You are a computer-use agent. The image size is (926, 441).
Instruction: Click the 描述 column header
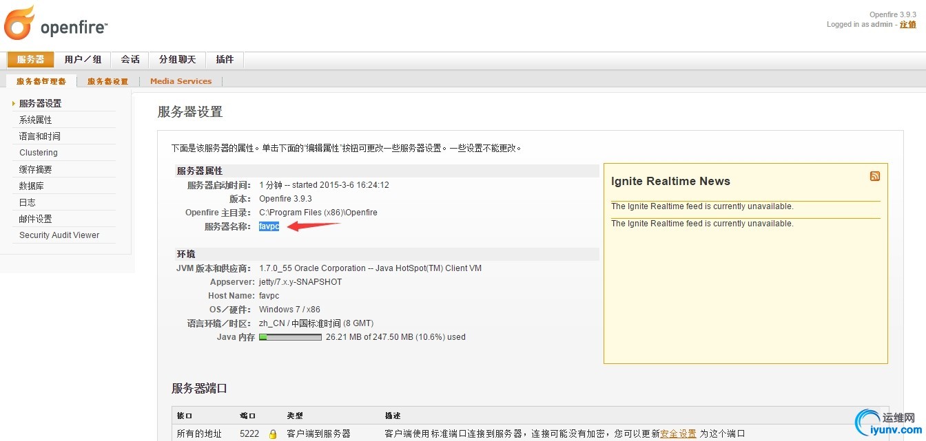(x=393, y=416)
